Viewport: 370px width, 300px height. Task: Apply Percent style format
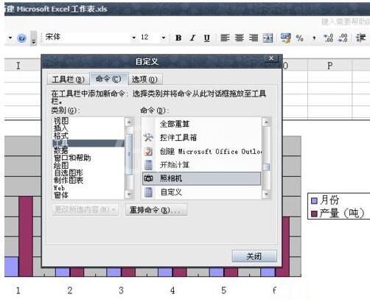click(x=299, y=38)
